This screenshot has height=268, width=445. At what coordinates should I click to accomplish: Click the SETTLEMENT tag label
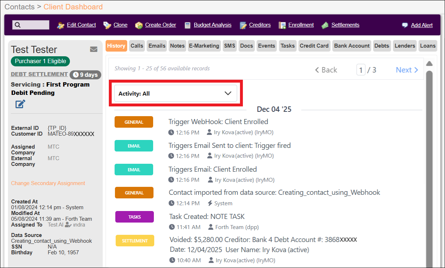pyautogui.click(x=135, y=241)
